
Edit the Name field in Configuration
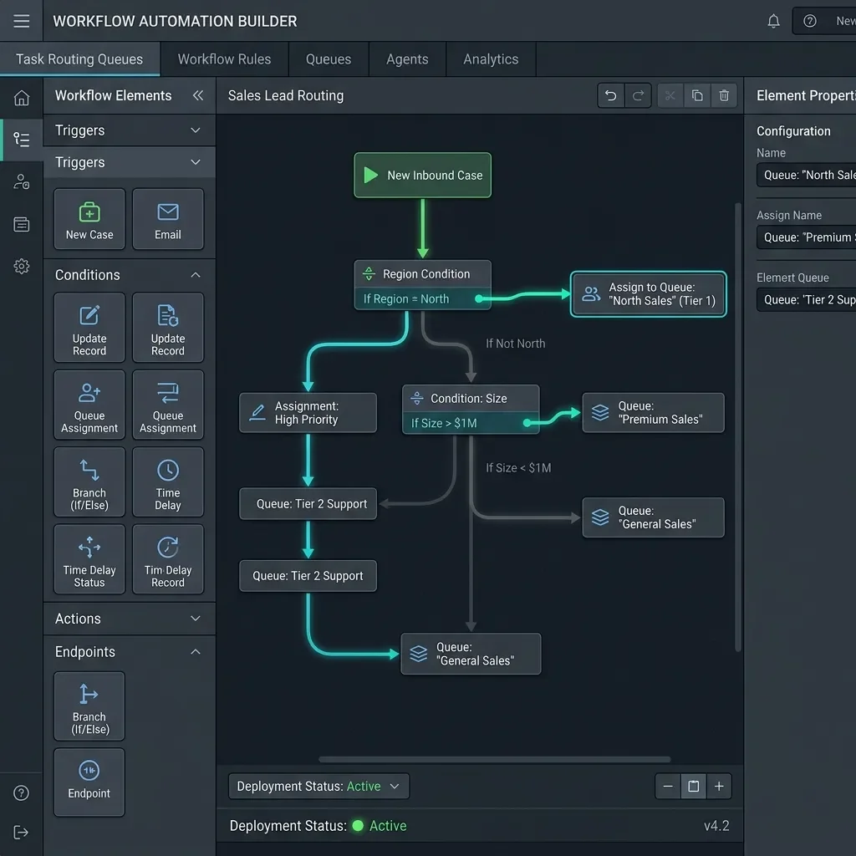click(x=807, y=175)
